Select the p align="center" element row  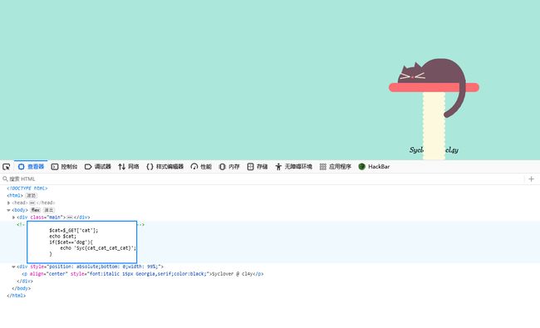(x=270, y=274)
